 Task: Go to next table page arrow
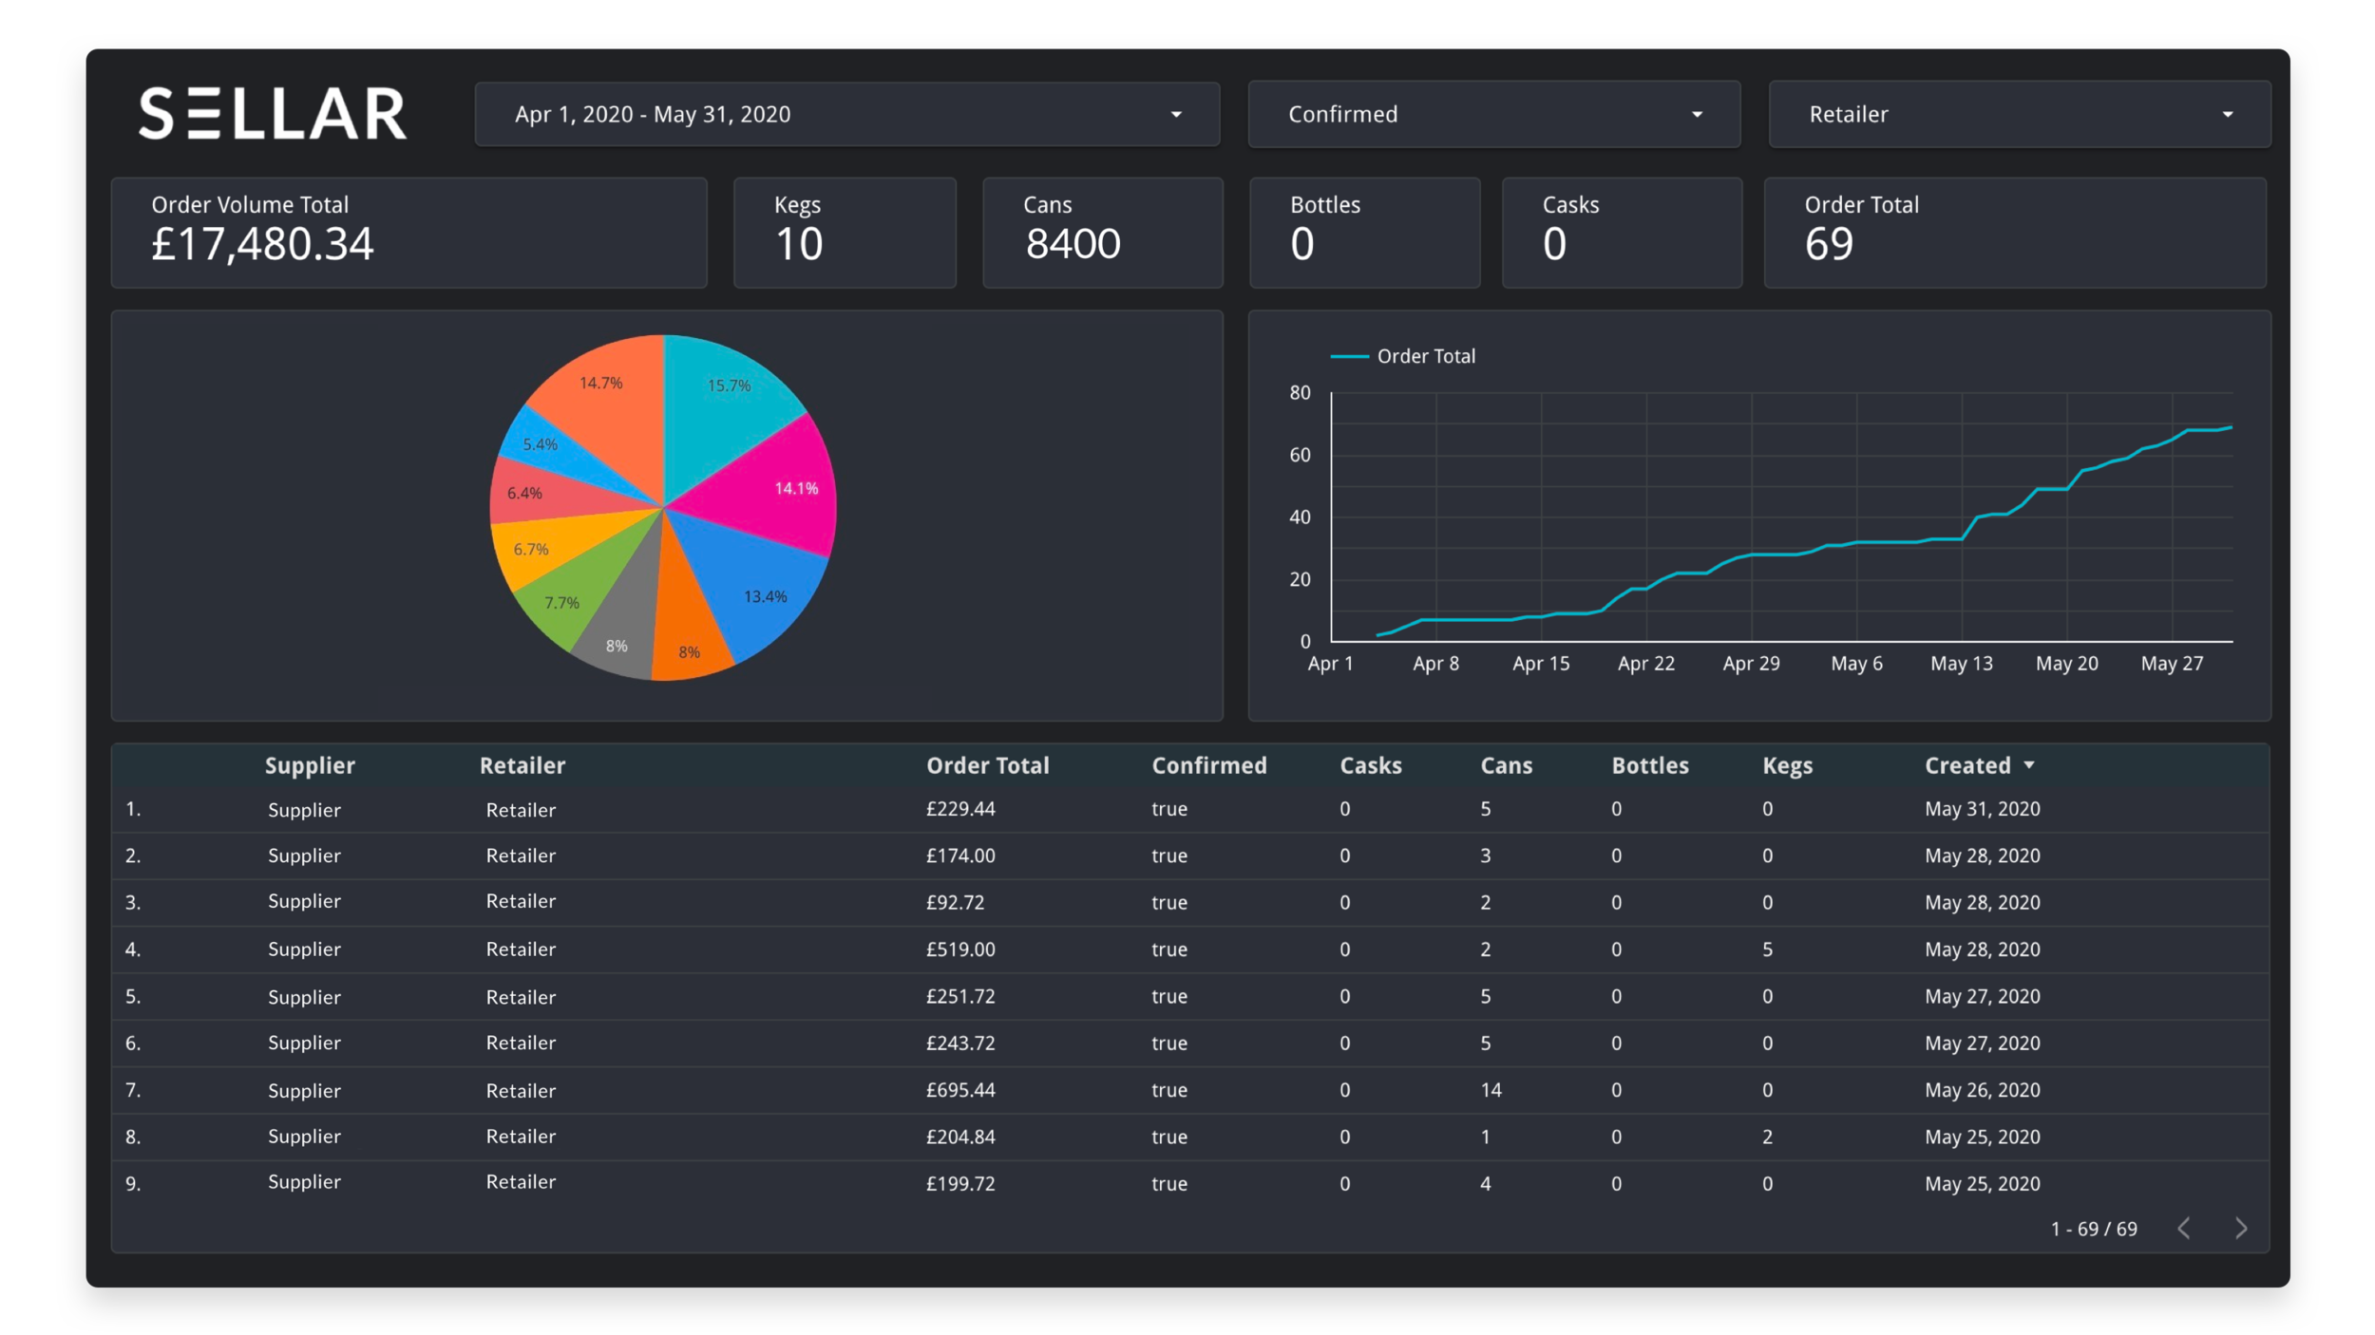pyautogui.click(x=2241, y=1229)
